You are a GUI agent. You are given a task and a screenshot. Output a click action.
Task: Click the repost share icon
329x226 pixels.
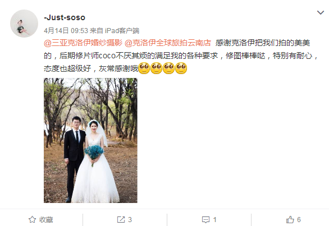coord(121,219)
